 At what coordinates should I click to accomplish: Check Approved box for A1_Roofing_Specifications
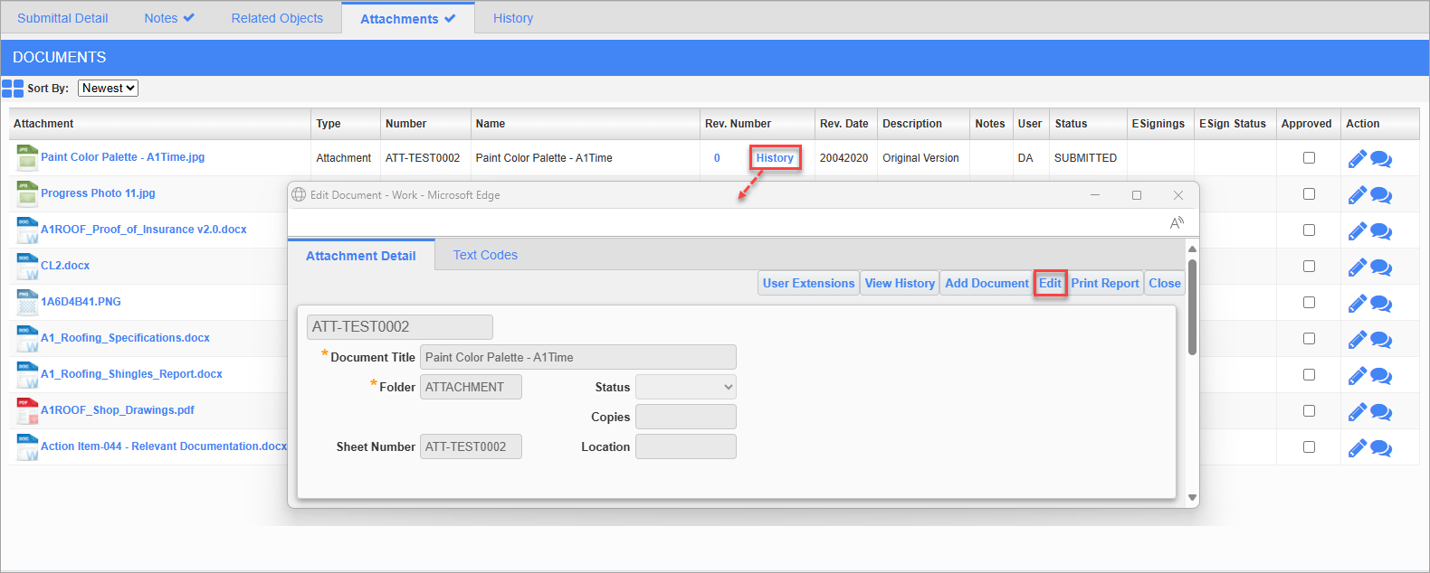(1309, 338)
